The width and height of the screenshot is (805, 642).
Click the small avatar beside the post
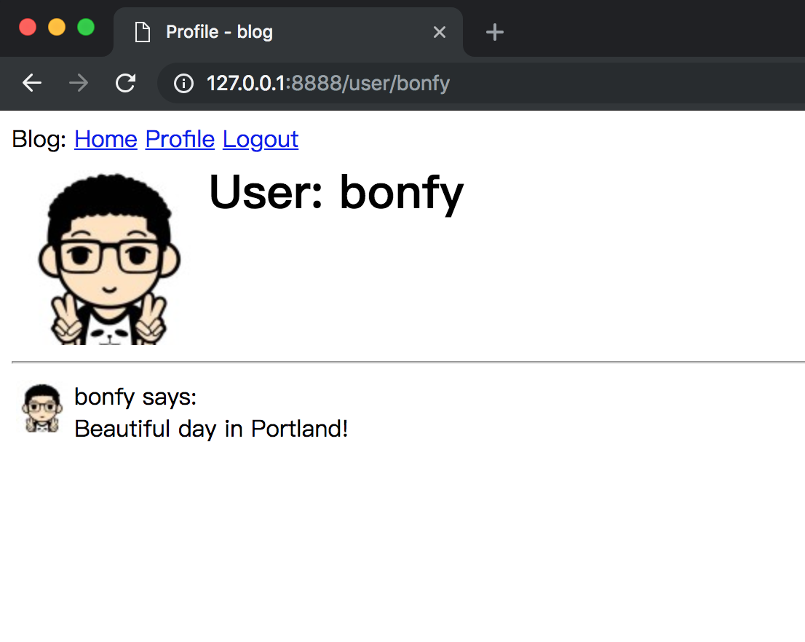[42, 409]
